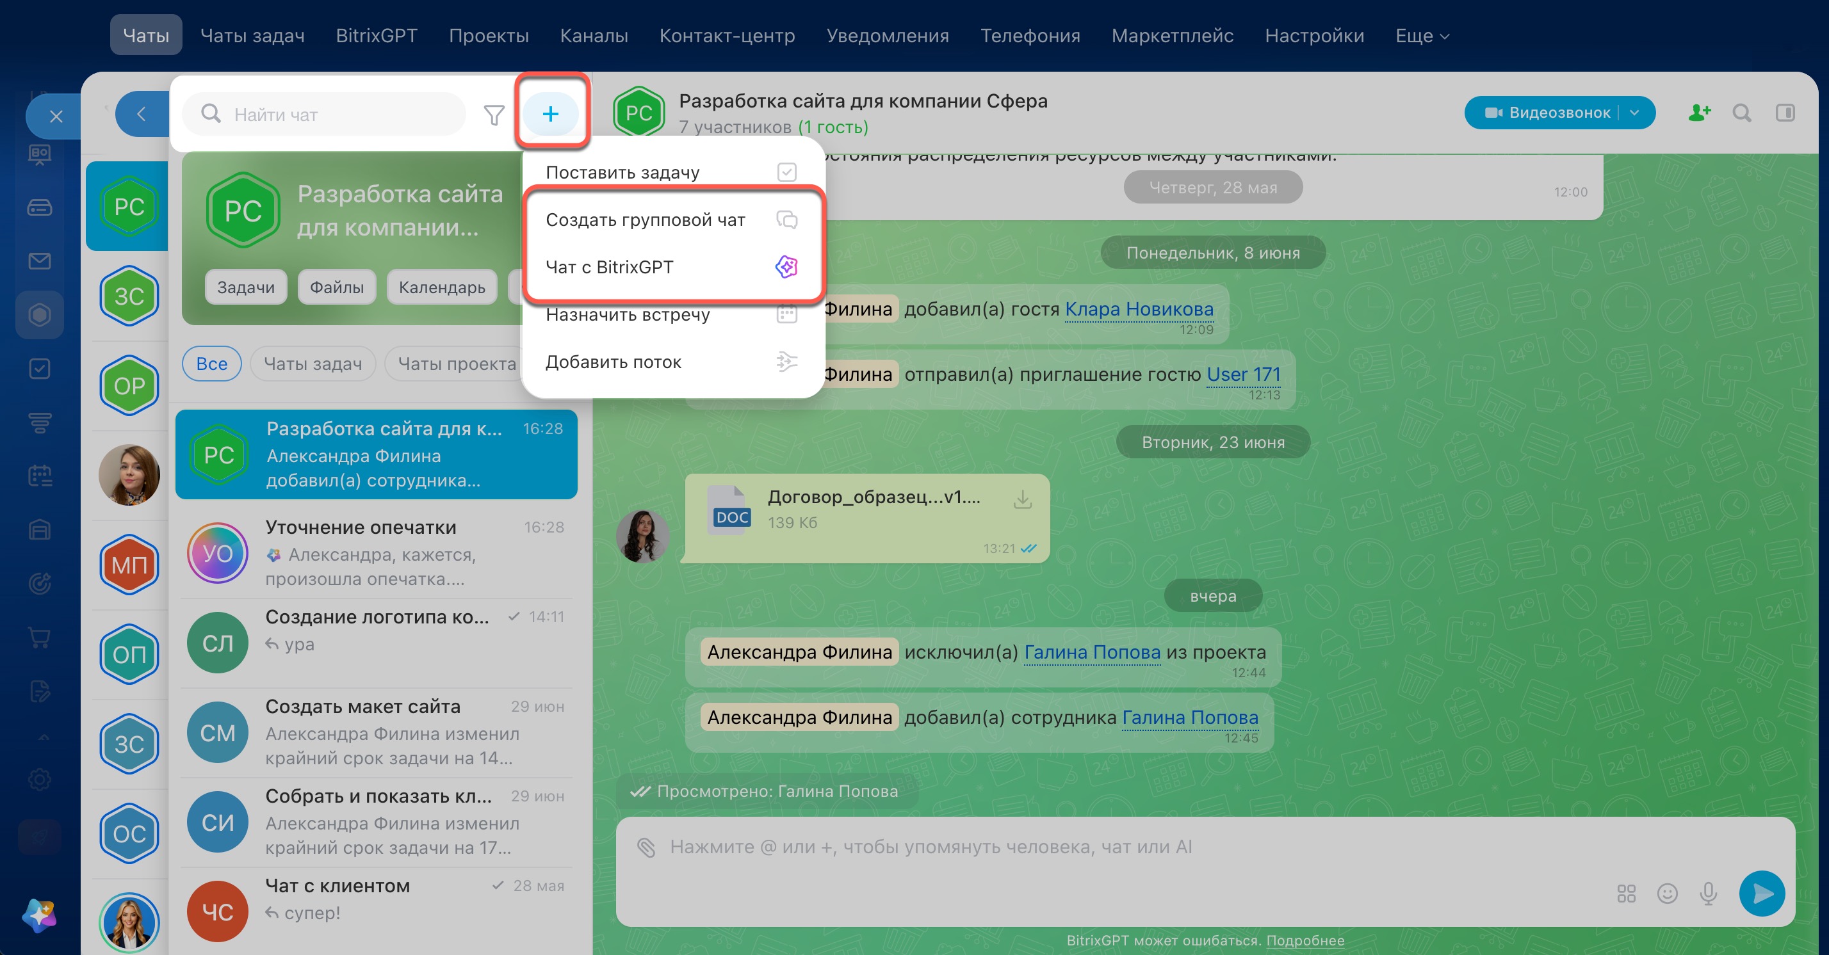Open the settings gear in left sidebar
The image size is (1829, 955).
point(40,780)
